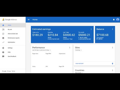Open the Help page
This screenshot has height=90, width=120.
click(x=13, y=52)
